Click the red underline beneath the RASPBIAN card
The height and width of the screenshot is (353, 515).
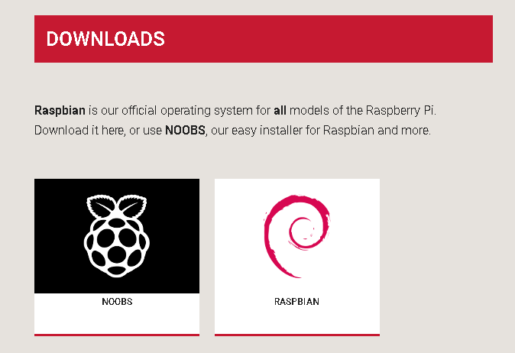pyautogui.click(x=296, y=334)
